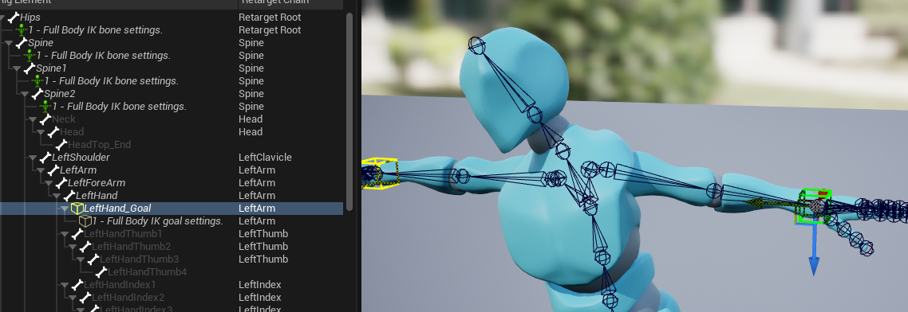Viewport: 908px width, 312px height.
Task: Collapse the LeftArm tree node
Action: point(41,170)
